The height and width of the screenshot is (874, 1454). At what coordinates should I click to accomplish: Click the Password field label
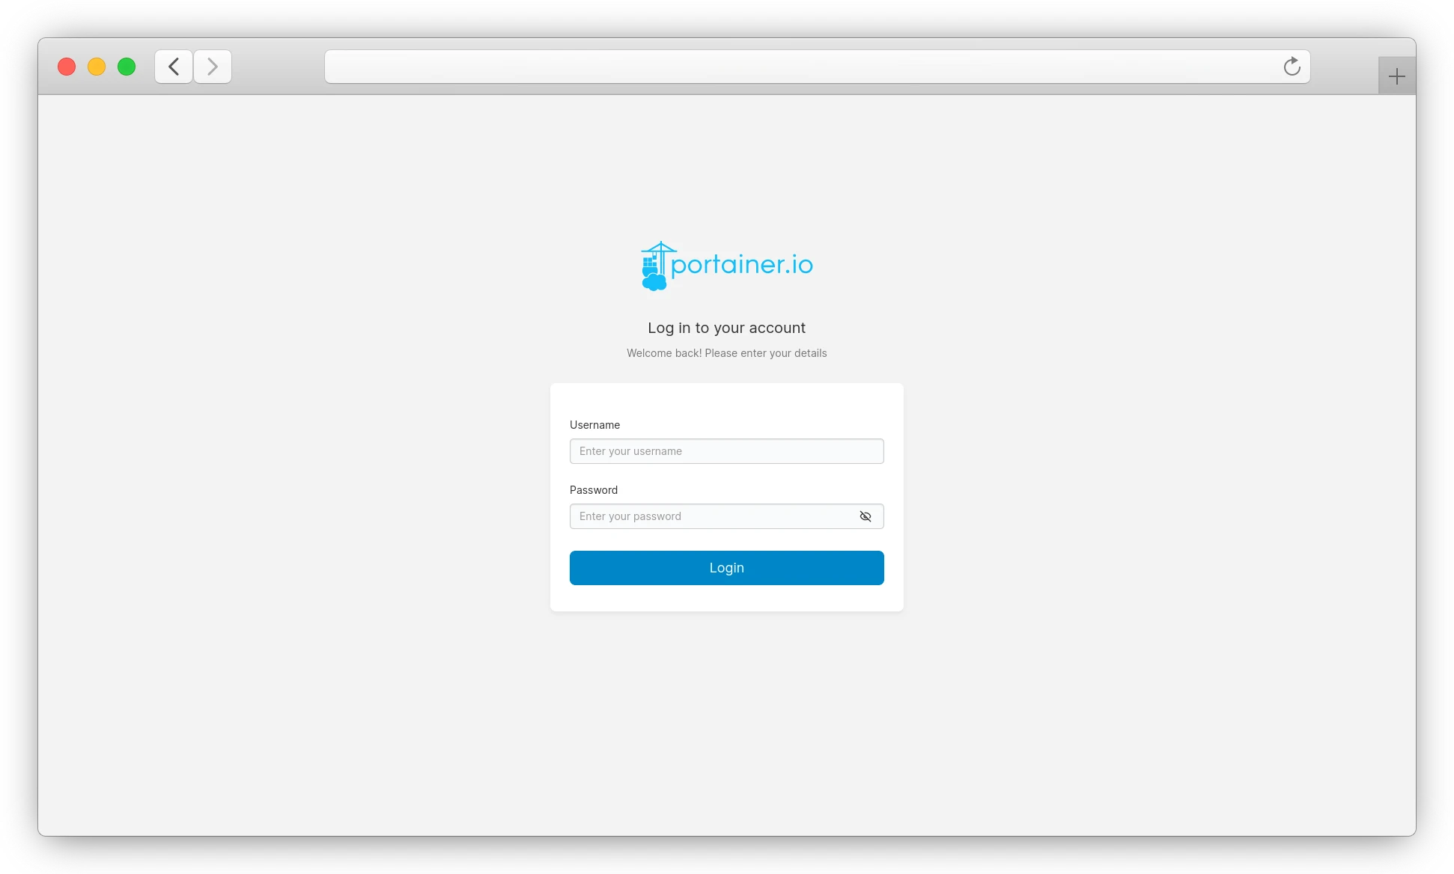coord(594,490)
